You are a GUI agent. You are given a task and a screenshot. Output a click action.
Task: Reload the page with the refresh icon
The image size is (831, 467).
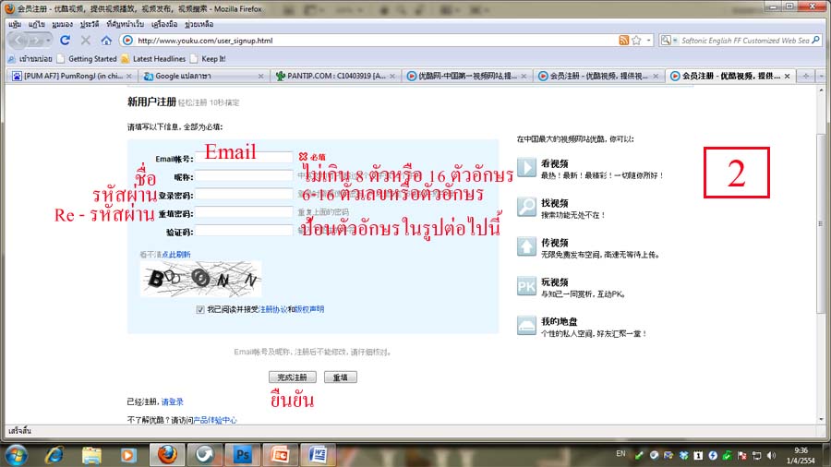click(x=66, y=41)
